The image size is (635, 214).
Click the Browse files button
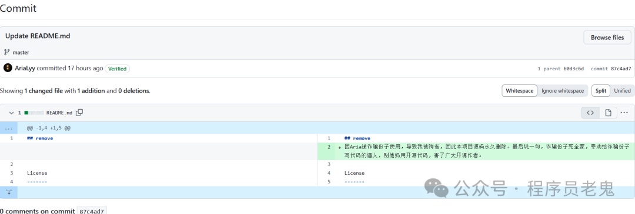coord(607,38)
